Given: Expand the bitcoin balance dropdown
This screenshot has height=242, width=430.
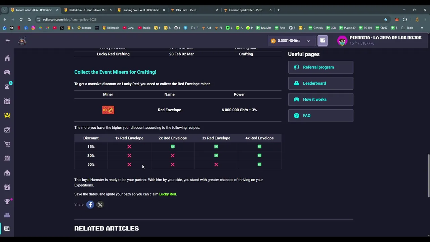Looking at the screenshot, I should click(308, 41).
